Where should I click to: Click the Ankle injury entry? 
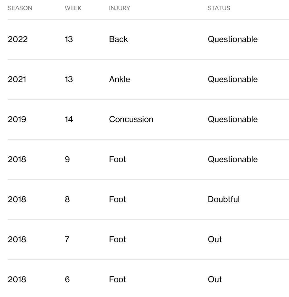tap(119, 79)
